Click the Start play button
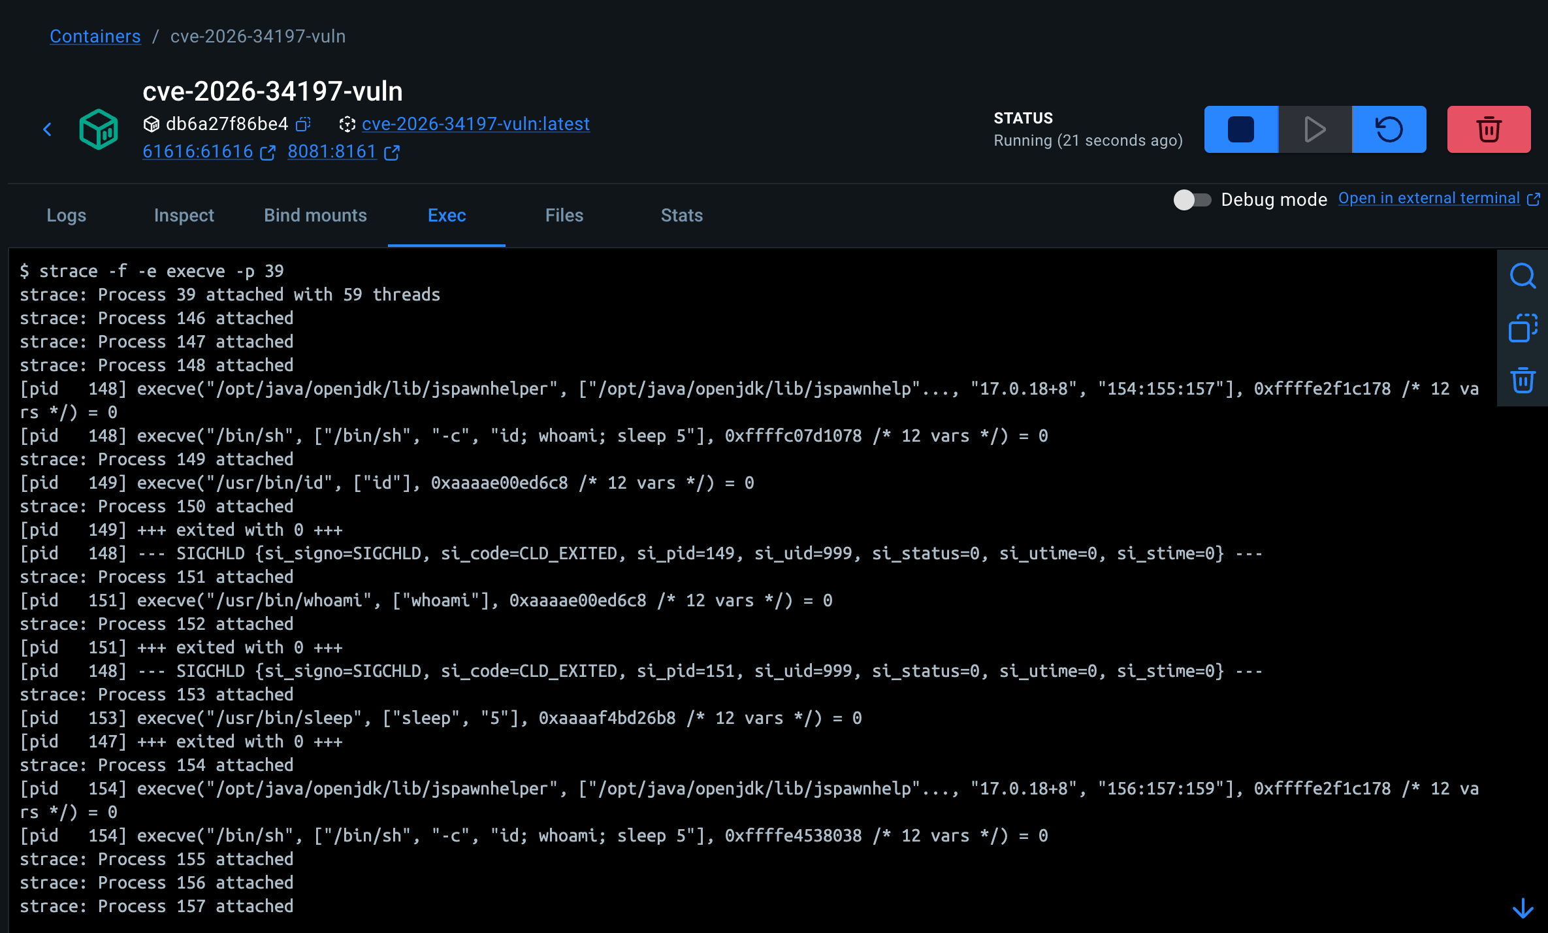Image resolution: width=1548 pixels, height=933 pixels. [x=1315, y=129]
